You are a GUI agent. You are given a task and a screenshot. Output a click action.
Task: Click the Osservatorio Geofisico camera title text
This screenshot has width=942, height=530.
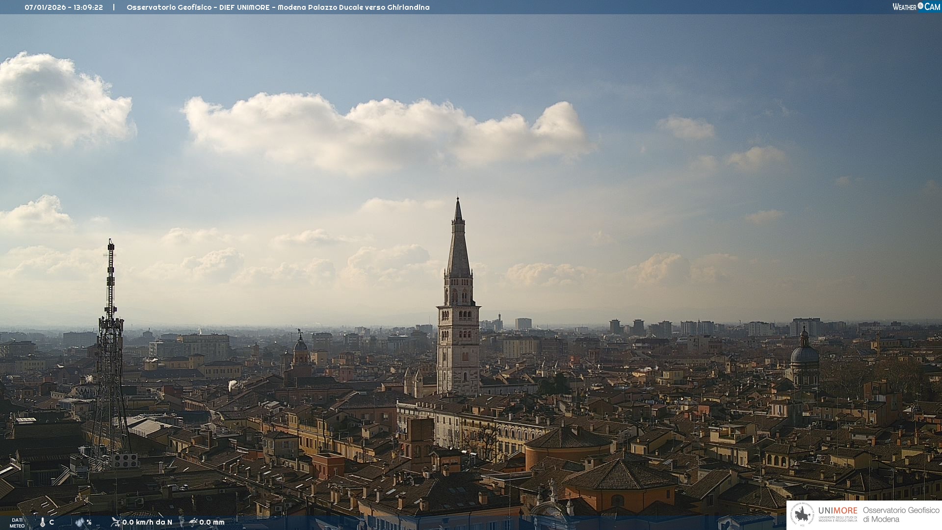(x=278, y=7)
